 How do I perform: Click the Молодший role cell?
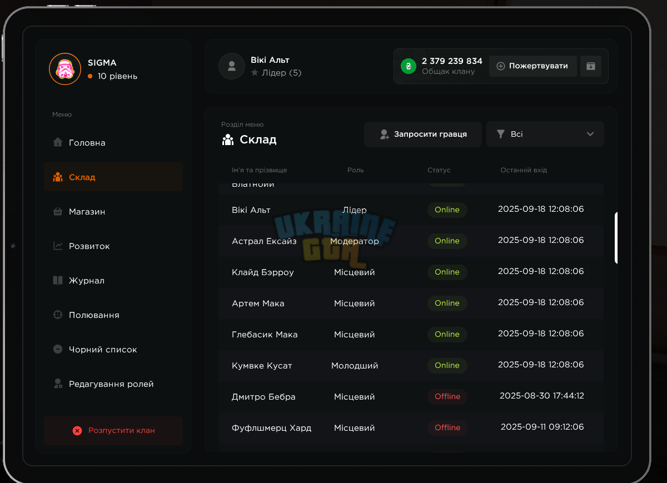tap(355, 366)
